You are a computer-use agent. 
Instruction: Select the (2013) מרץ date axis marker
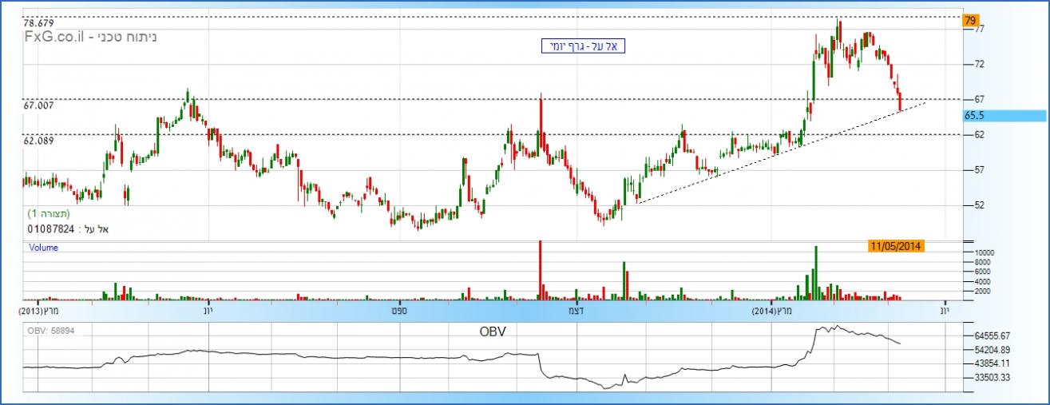tap(40, 309)
